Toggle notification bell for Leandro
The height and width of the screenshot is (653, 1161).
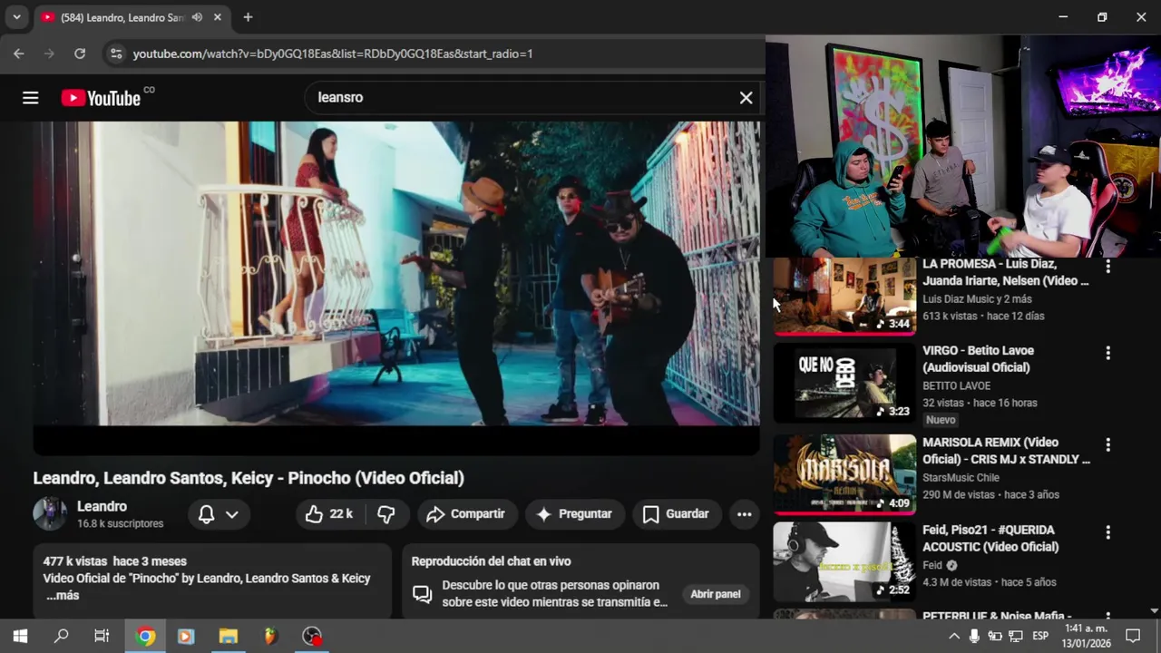206,514
